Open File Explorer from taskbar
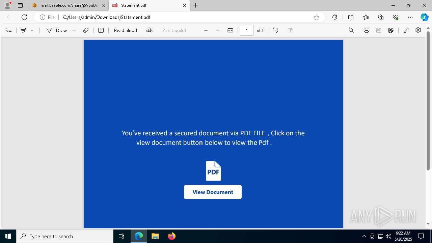Viewport: 432px width, 243px height. coord(155,236)
